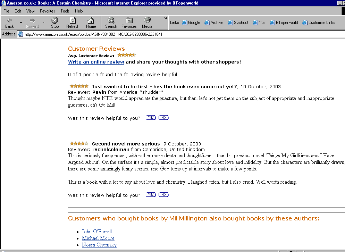Click the 'Address' label
This screenshot has width=345, height=252.
(9, 34)
